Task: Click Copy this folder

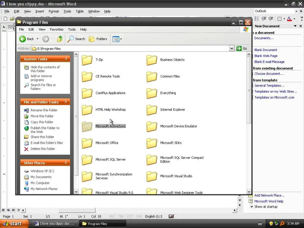Action: (x=39, y=122)
